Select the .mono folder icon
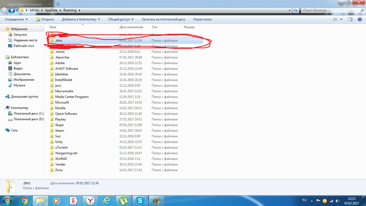 [x=52, y=52]
